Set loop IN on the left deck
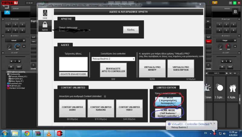The image size is (242, 137). (11, 67)
